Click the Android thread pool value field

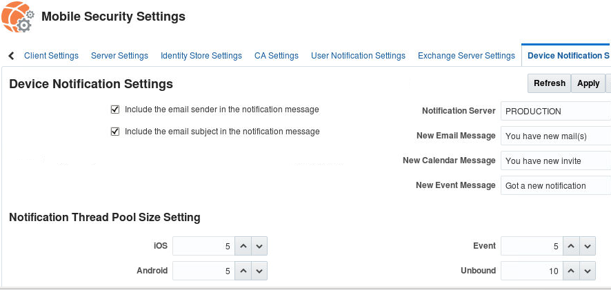pos(204,271)
